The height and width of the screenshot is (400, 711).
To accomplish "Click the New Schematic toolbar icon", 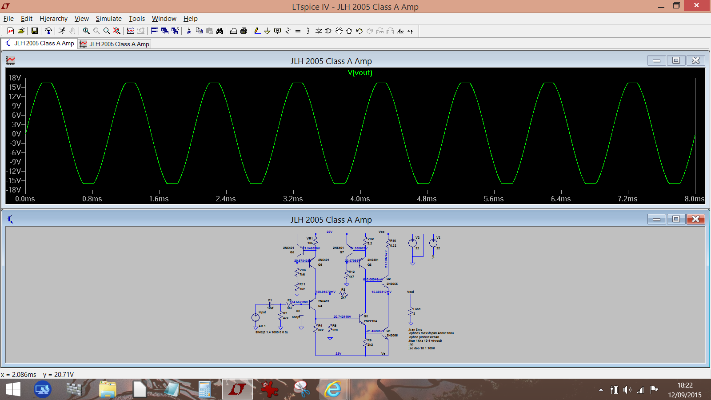I will coord(11,31).
